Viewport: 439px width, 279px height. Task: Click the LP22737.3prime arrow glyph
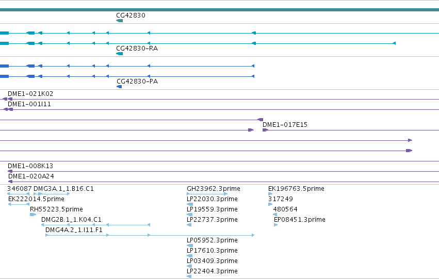[189, 225]
